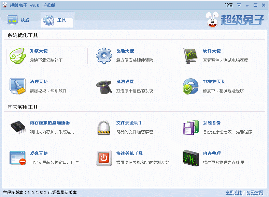Click the 驱动天使 title link
This screenshot has width=269, height=197.
(x=125, y=51)
